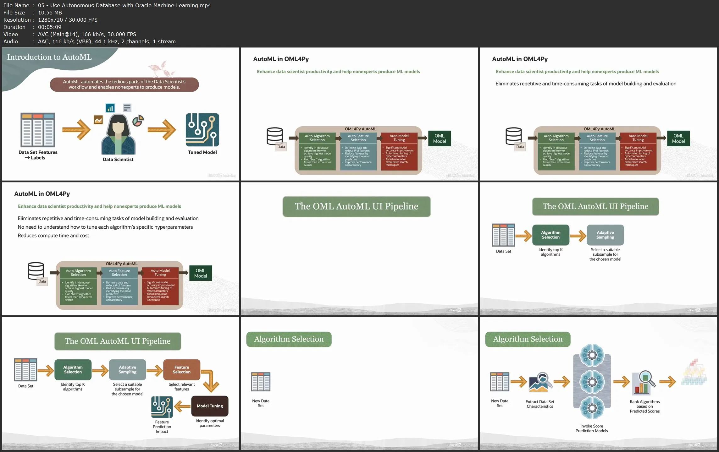
Task: Click the Extract Data Set Characteristics magnifier icon
Action: coord(540,382)
